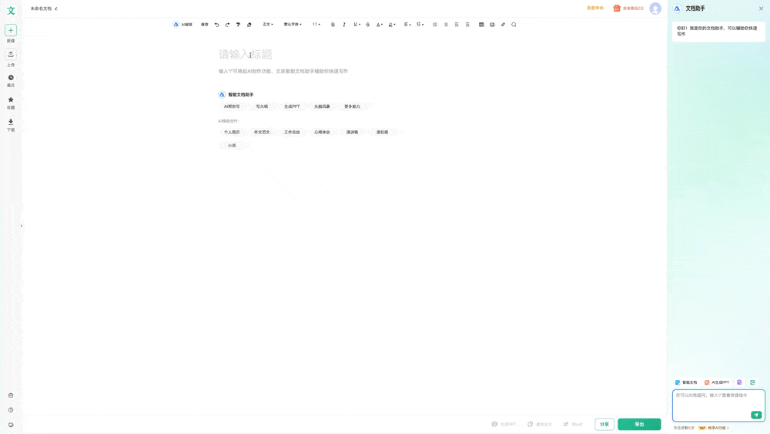The image size is (770, 434).
Task: Click the eraser clear-format icon
Action: tap(249, 25)
